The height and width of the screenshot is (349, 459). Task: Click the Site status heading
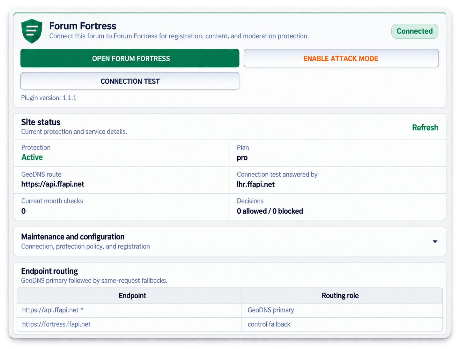[x=41, y=122]
